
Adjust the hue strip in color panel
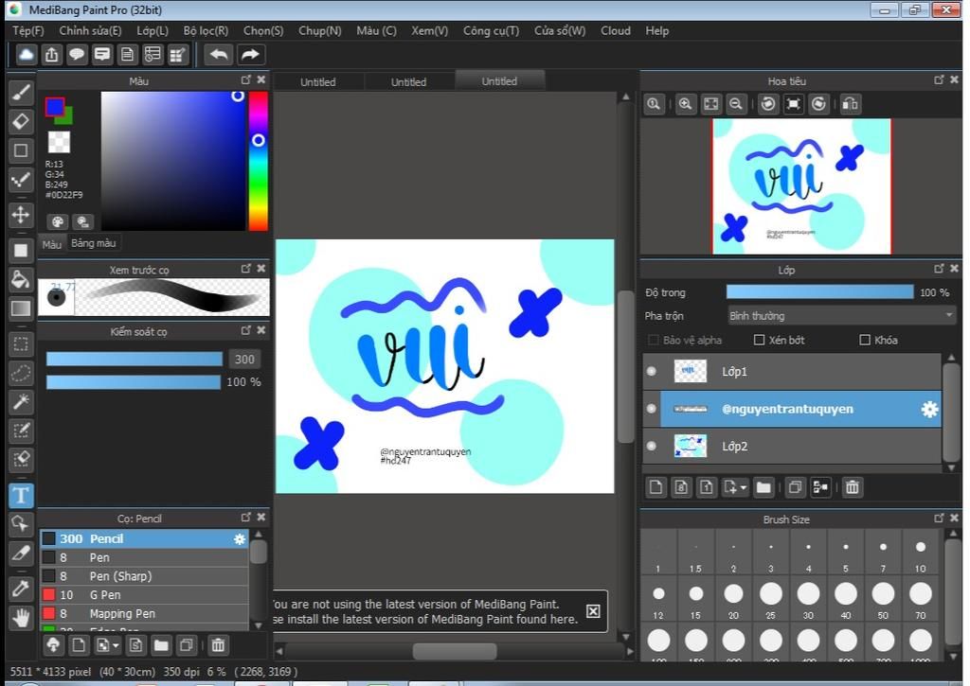[258, 161]
